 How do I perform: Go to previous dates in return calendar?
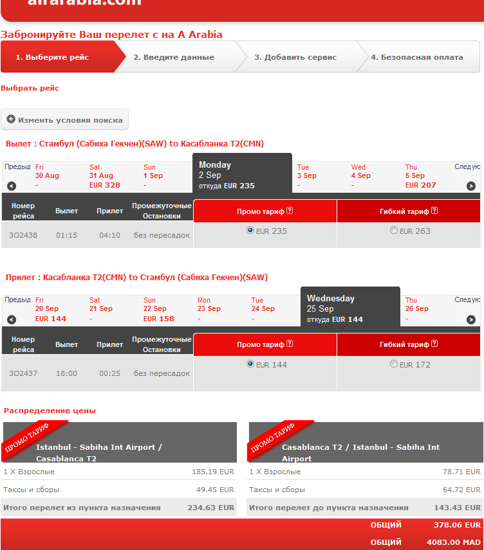[12, 319]
